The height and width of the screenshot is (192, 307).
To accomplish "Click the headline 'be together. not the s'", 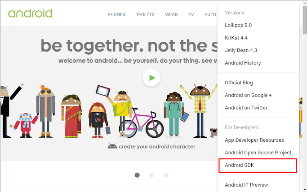I will pos(129,46).
